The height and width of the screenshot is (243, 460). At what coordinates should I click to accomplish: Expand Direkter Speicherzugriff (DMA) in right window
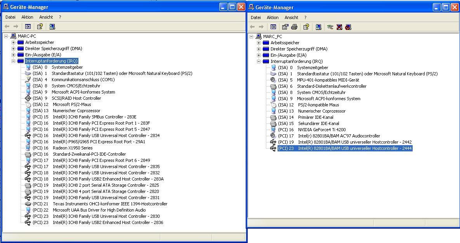pos(259,49)
